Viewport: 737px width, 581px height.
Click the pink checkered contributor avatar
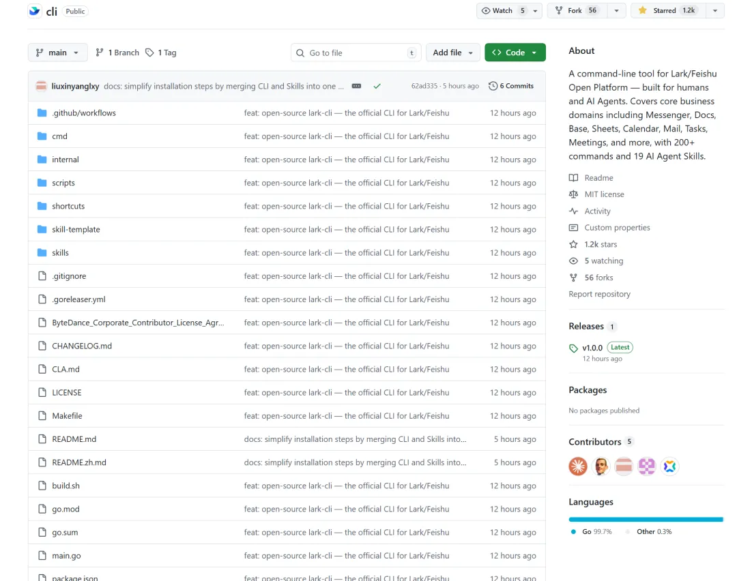[x=647, y=466]
